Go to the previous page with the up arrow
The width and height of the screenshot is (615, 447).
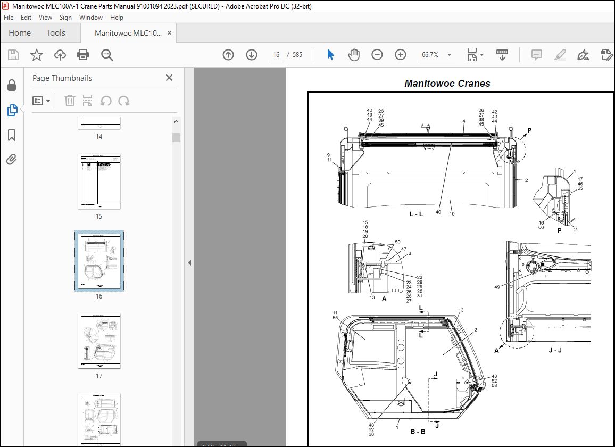[x=228, y=55]
